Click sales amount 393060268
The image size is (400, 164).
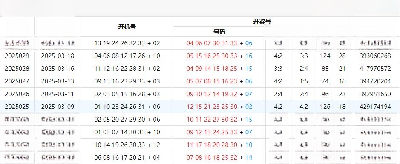375,56
